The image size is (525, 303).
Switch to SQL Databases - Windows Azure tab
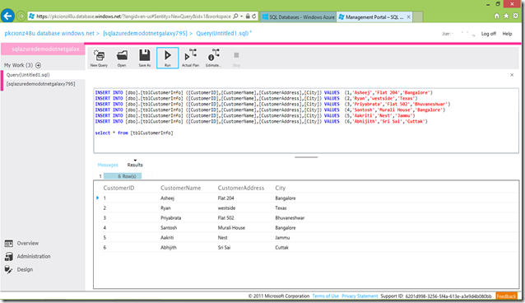pos(299,16)
